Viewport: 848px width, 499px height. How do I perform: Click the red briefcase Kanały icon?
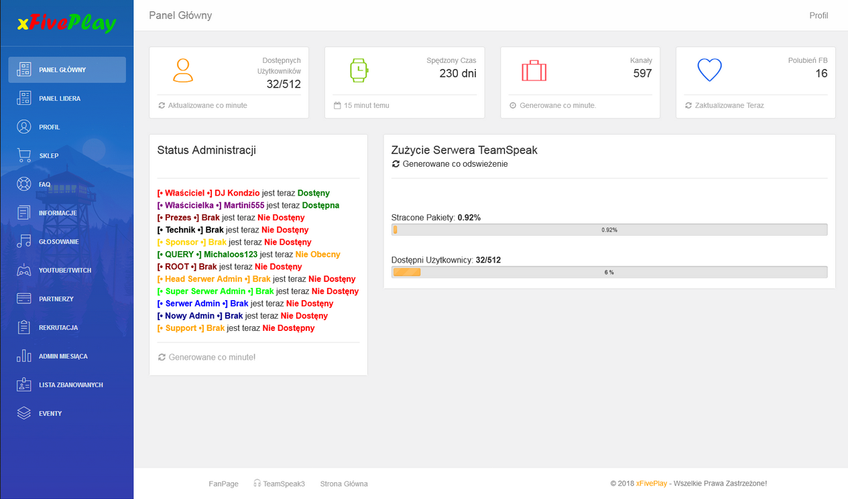coord(534,70)
